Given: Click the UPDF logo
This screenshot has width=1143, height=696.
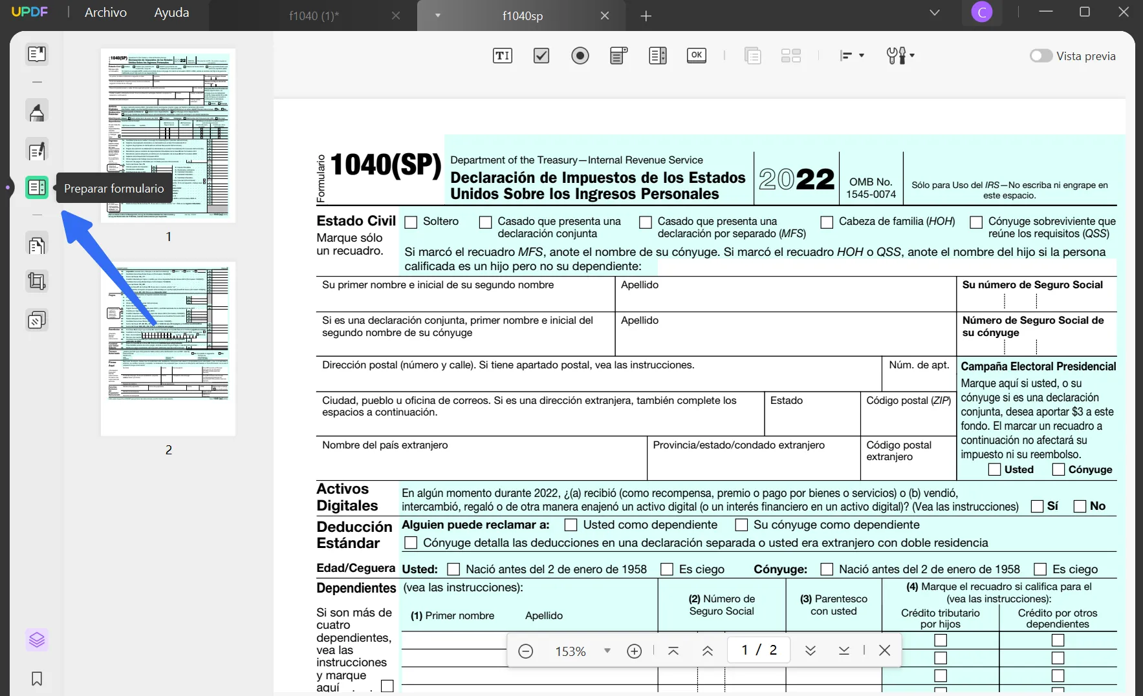Looking at the screenshot, I should pyautogui.click(x=30, y=12).
